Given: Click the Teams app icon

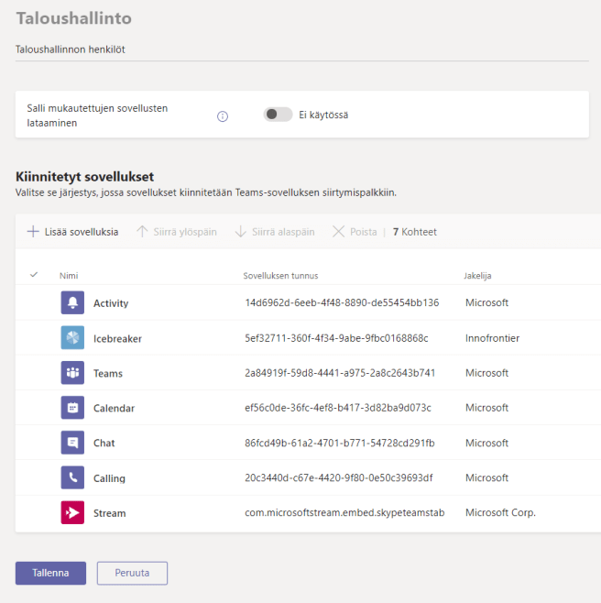Looking at the screenshot, I should point(72,373).
